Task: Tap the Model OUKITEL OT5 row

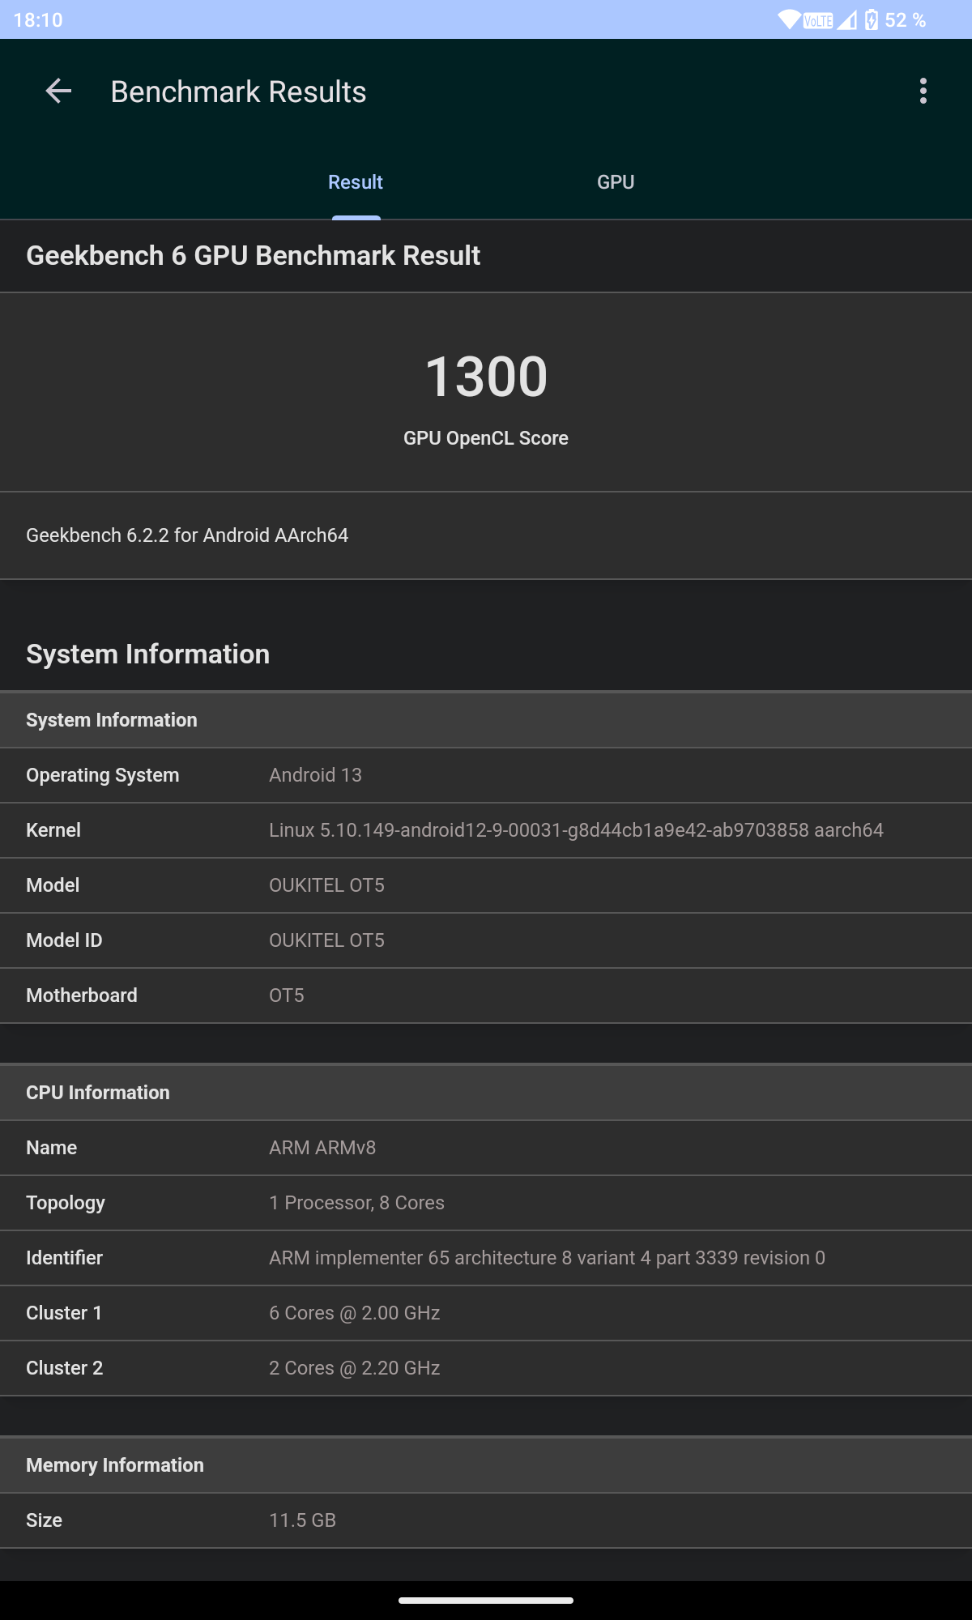Action: 486,885
